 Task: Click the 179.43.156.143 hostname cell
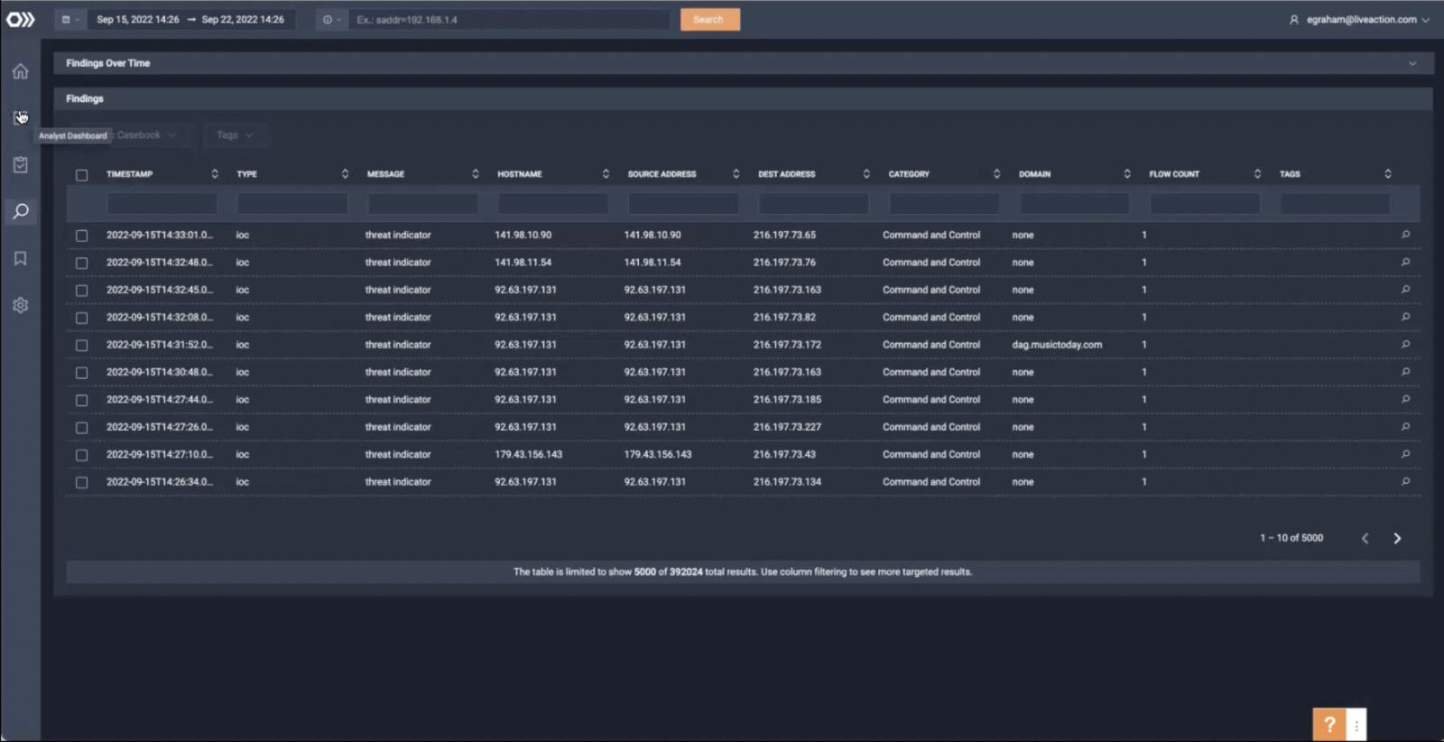[x=528, y=454]
